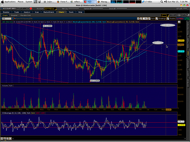Screen dimensions: 190x142
Task: Switch to the Scan tab
Action: pyautogui.click(x=37, y=12)
